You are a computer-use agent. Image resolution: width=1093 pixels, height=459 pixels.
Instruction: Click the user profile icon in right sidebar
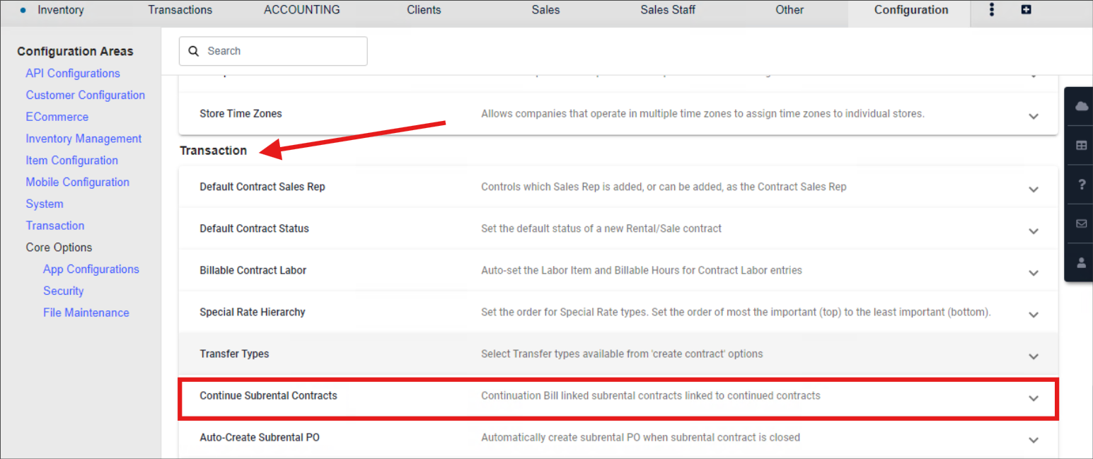point(1081,262)
